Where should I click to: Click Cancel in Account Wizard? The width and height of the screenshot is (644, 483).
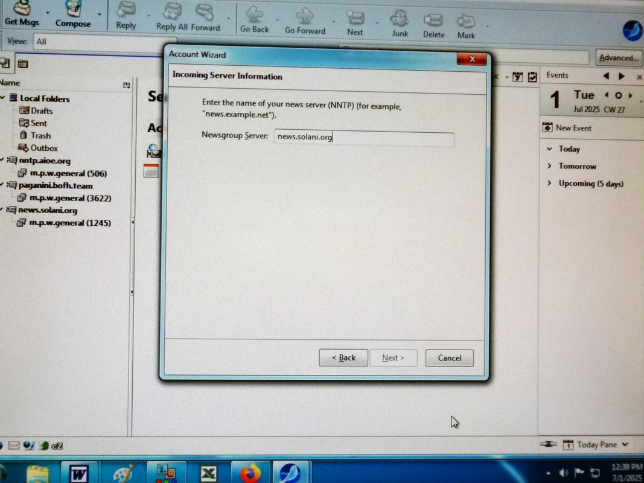[449, 358]
